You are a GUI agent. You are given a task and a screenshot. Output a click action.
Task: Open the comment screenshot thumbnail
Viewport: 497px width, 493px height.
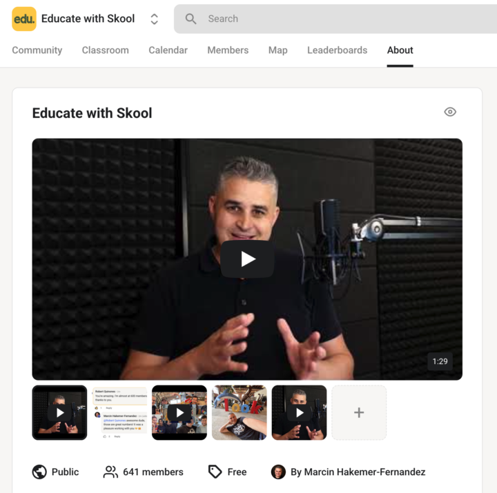[x=119, y=412]
